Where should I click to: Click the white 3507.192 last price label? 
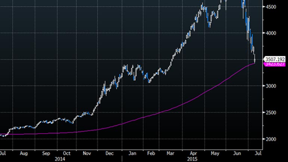[275, 59]
